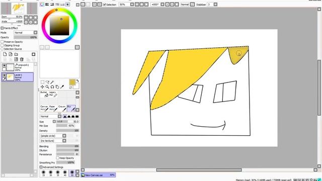This screenshot has width=322, height=181.
Task: Adjust the Persistence slider
Action: [x=67, y=154]
